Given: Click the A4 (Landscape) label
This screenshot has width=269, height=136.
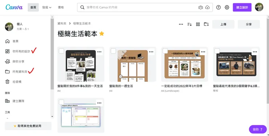Looking at the screenshot, I should pos(170,91).
